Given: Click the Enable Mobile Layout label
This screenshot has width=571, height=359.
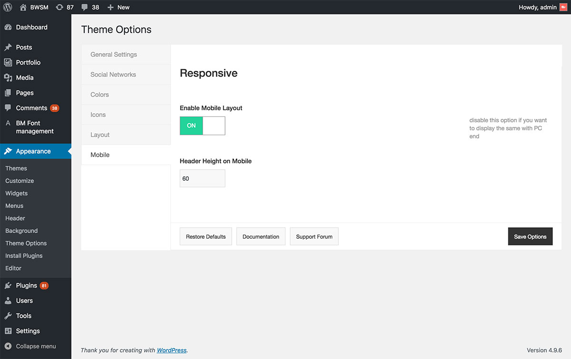Looking at the screenshot, I should tap(211, 108).
